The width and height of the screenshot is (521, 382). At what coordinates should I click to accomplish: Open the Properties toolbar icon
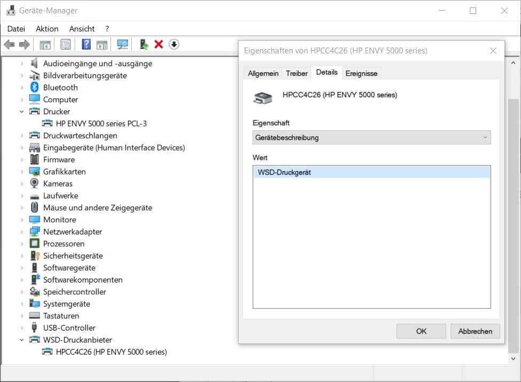coord(66,44)
